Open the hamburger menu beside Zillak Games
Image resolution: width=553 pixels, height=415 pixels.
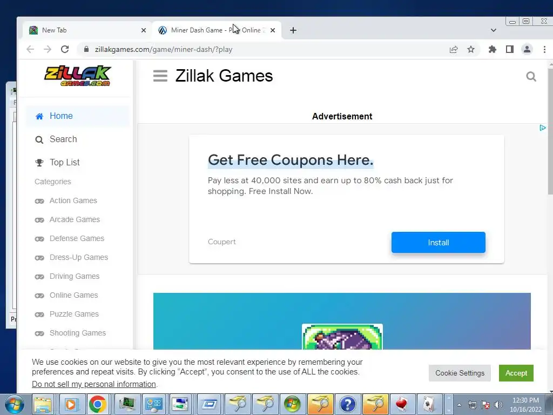(x=160, y=76)
